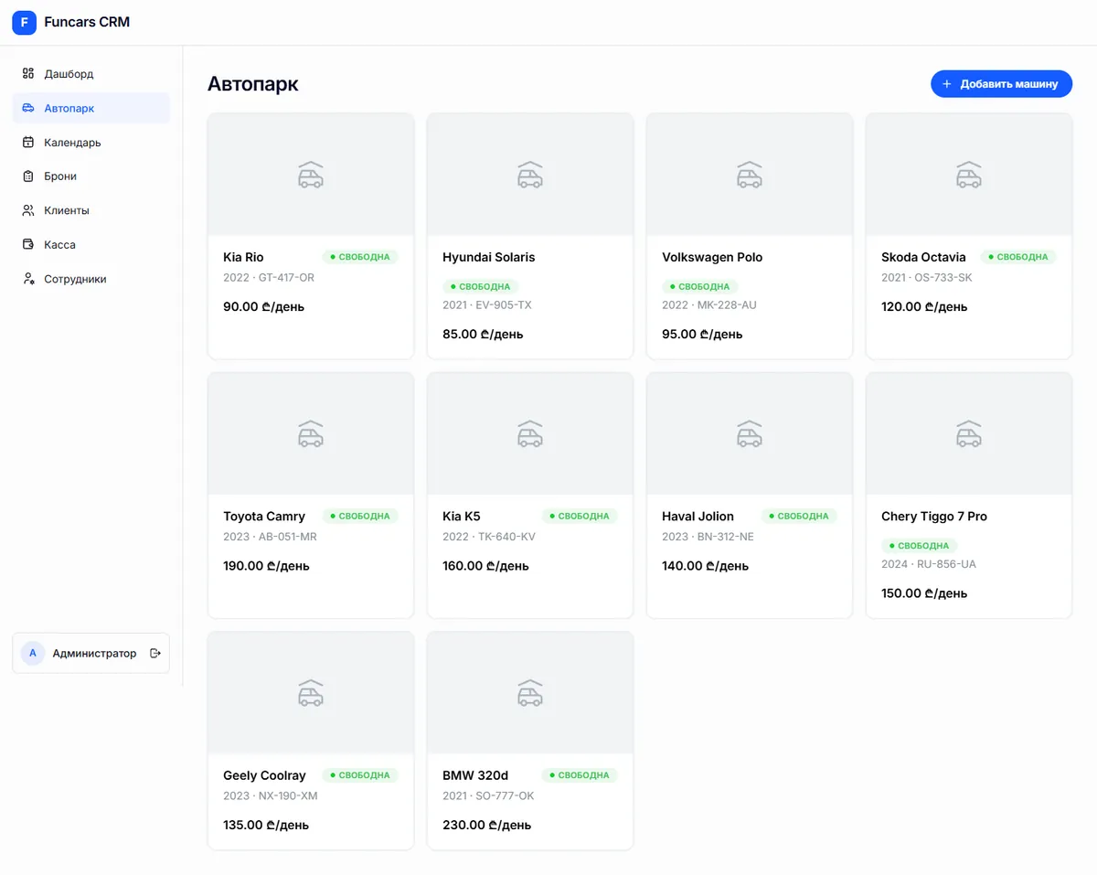Click the Funcars CRM logo icon

click(25, 23)
